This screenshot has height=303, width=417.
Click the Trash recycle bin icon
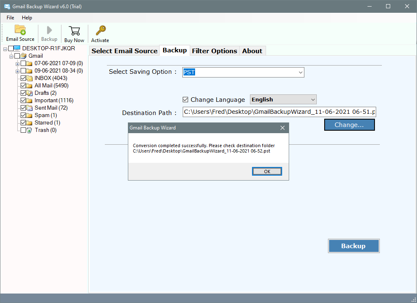click(29, 130)
